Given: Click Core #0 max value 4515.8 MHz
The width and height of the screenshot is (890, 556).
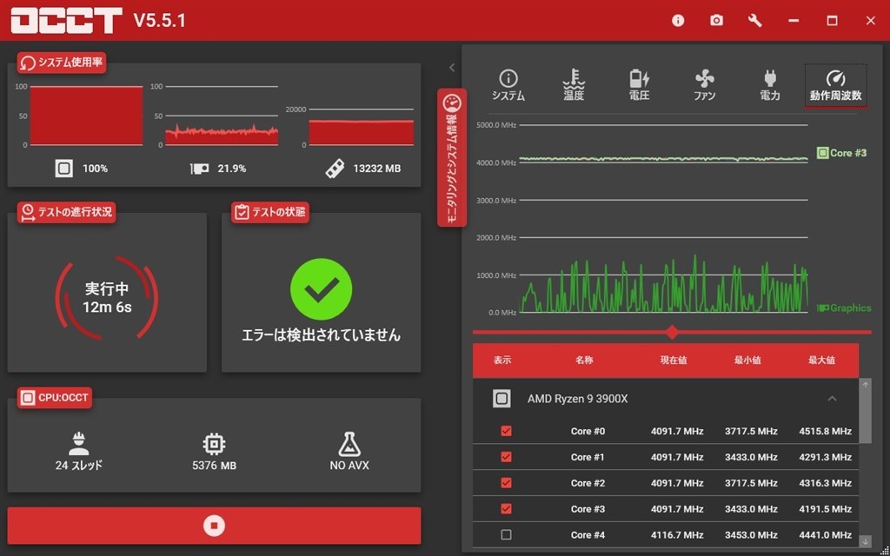Looking at the screenshot, I should click(x=826, y=431).
